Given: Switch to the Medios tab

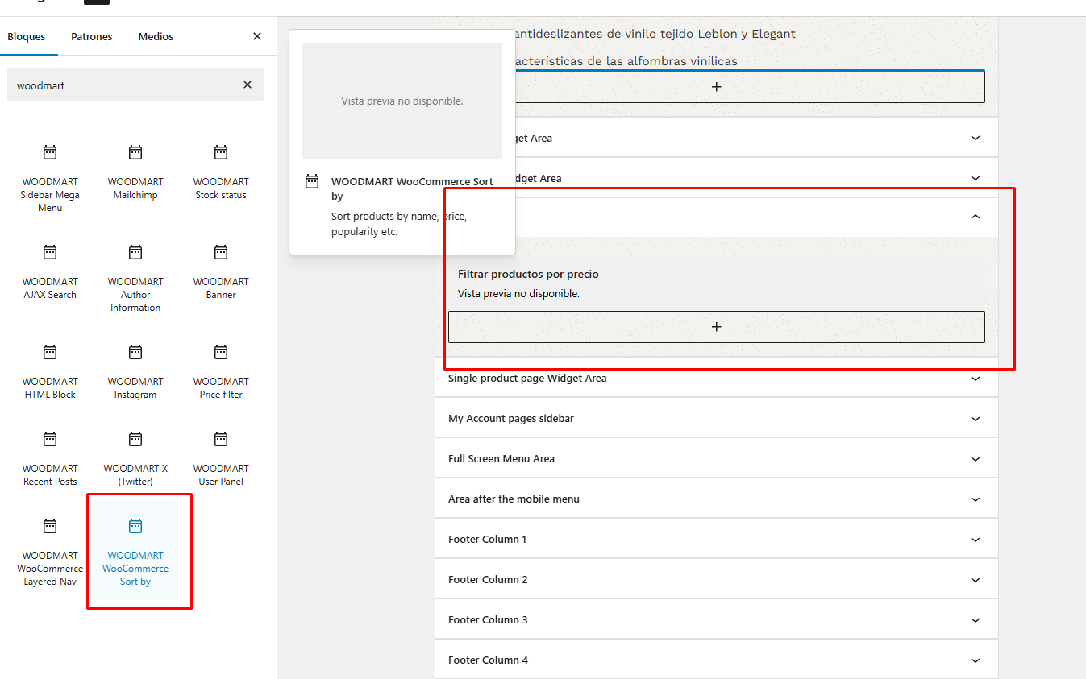Looking at the screenshot, I should (x=156, y=36).
